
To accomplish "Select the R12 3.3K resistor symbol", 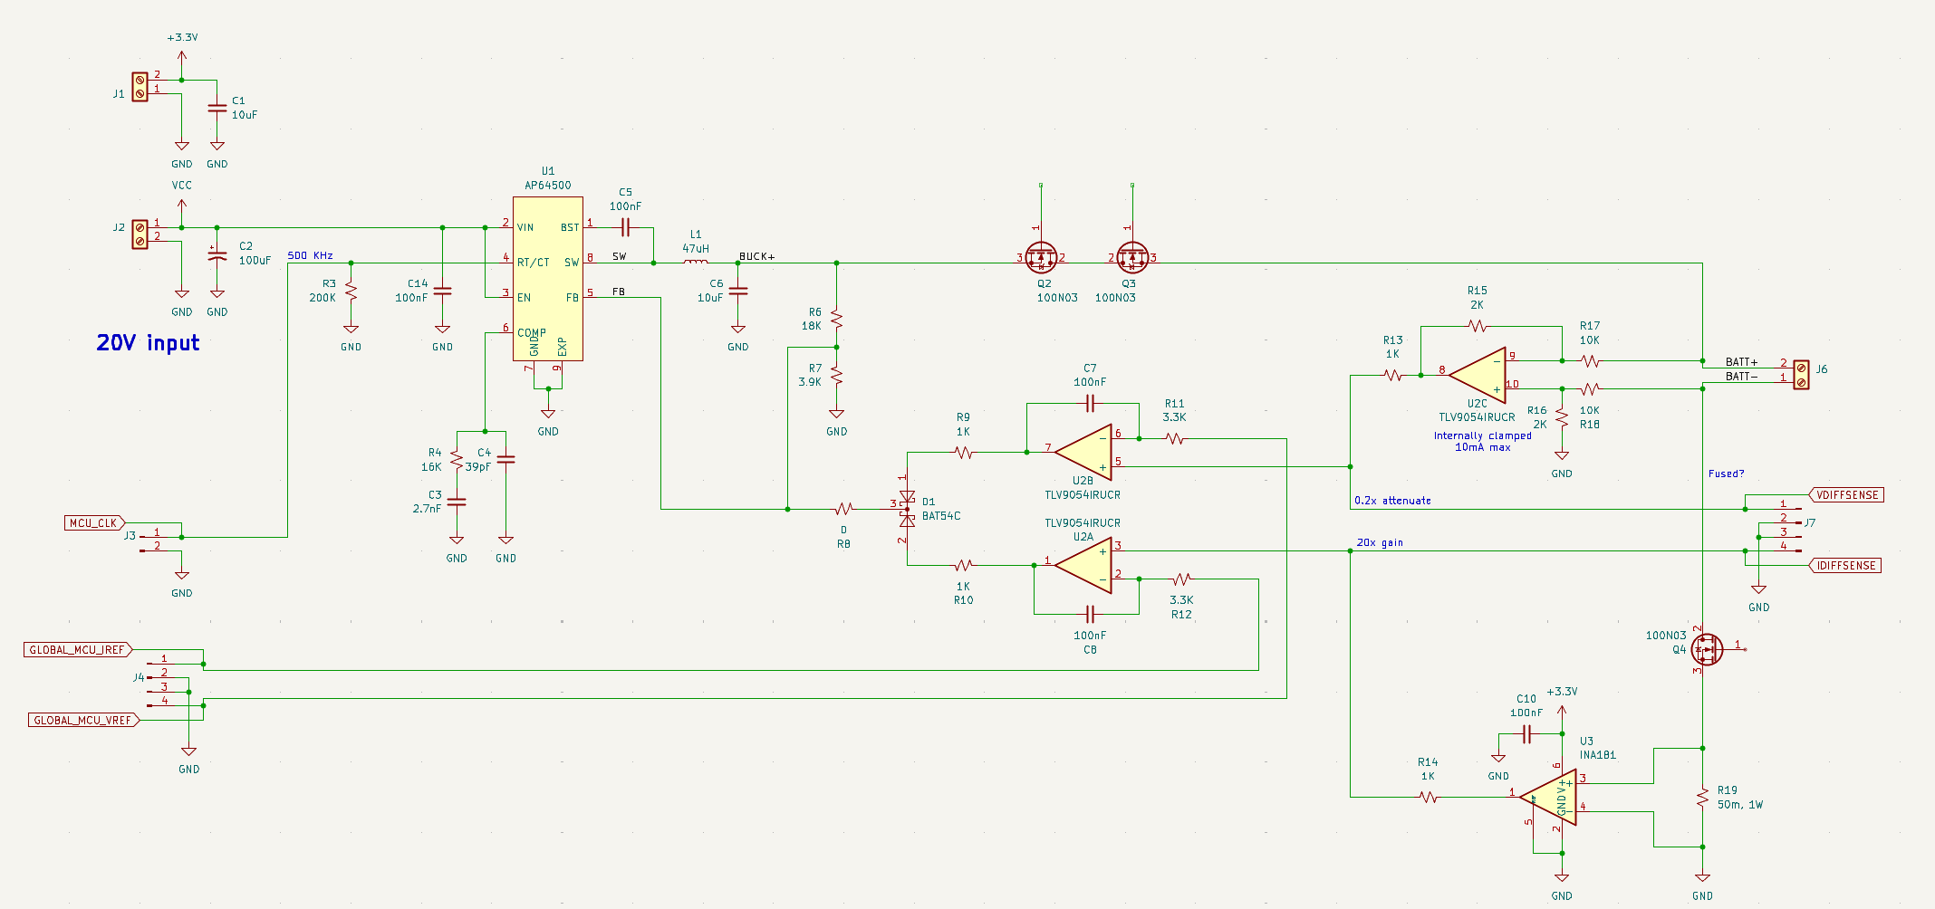I will click(1181, 579).
